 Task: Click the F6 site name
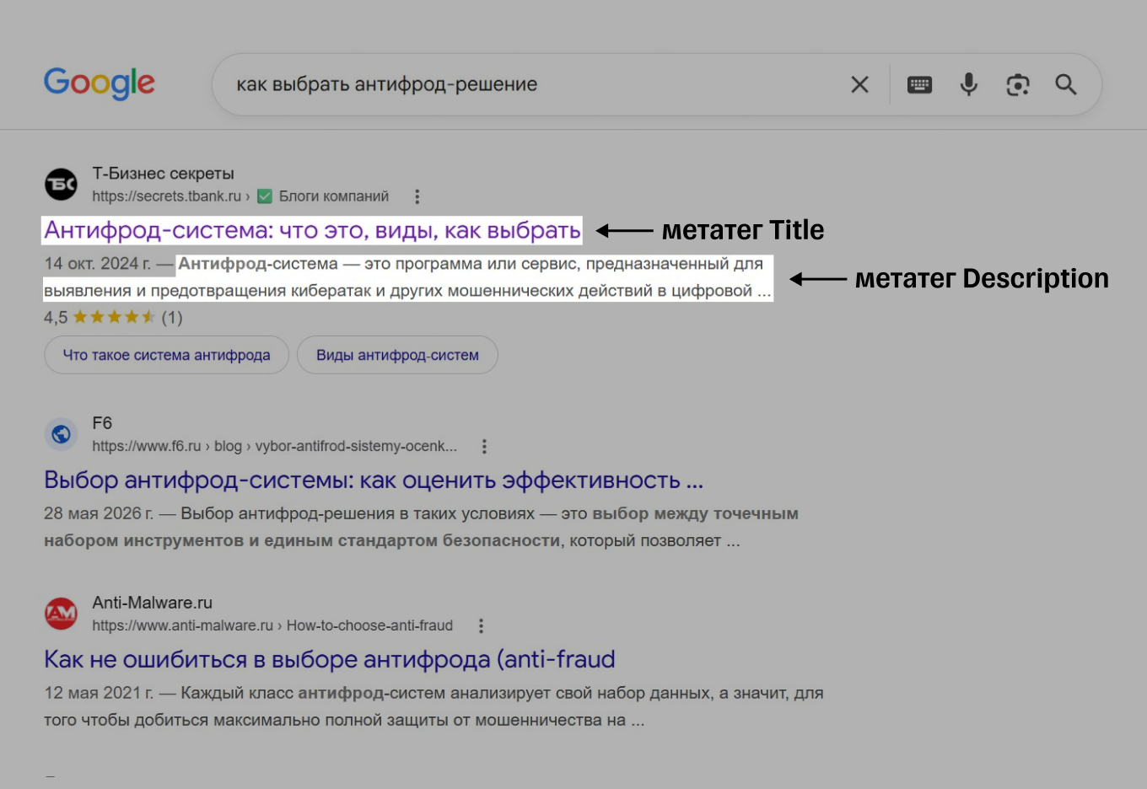(x=102, y=423)
